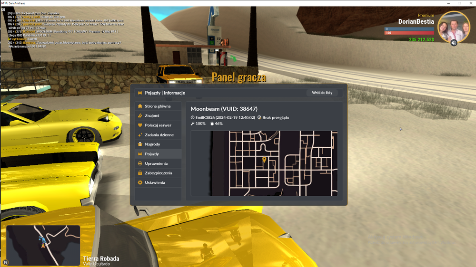Go back with Wróć do listy button
Screen dimensions: 476x267
coord(322,93)
